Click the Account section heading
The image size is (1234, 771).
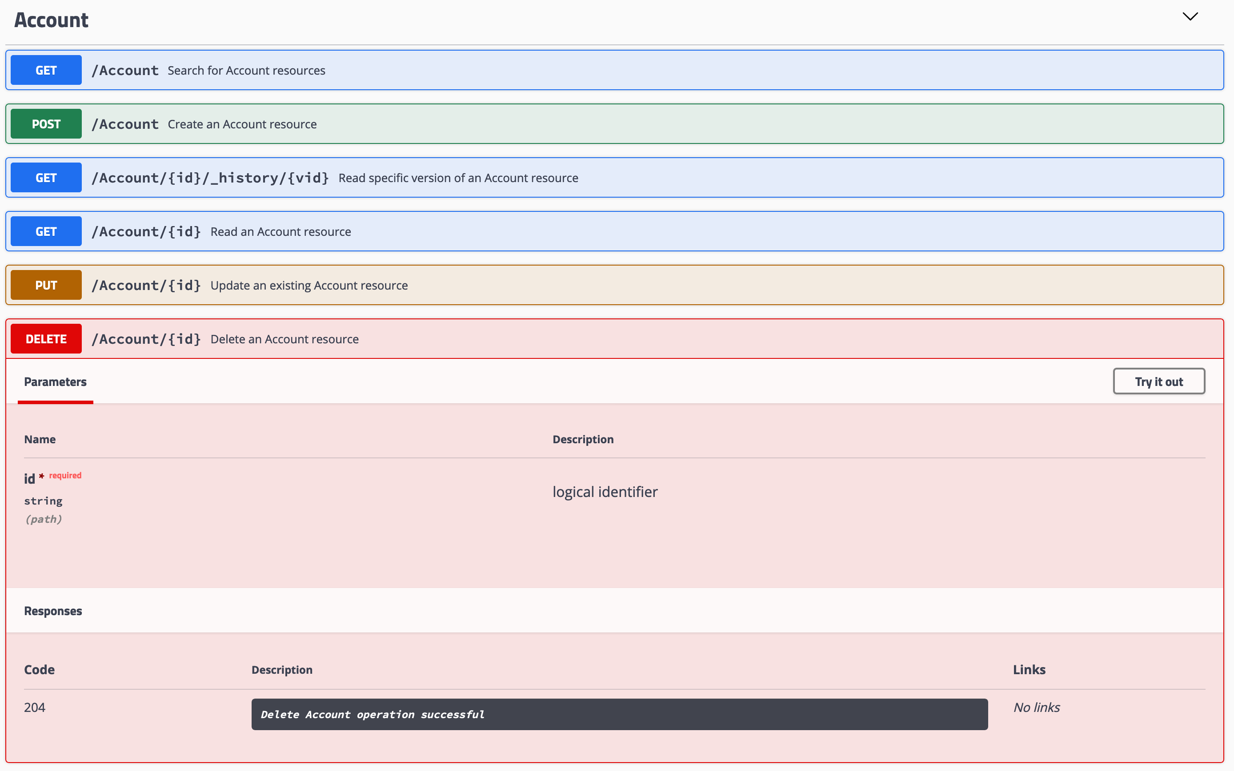[x=51, y=20]
